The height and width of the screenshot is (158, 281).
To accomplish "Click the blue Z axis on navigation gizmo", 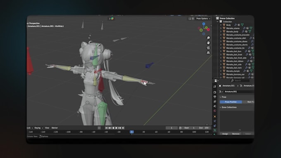I will point(204,24).
